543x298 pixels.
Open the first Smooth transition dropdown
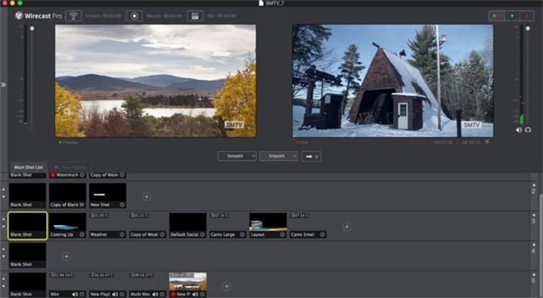click(x=237, y=156)
